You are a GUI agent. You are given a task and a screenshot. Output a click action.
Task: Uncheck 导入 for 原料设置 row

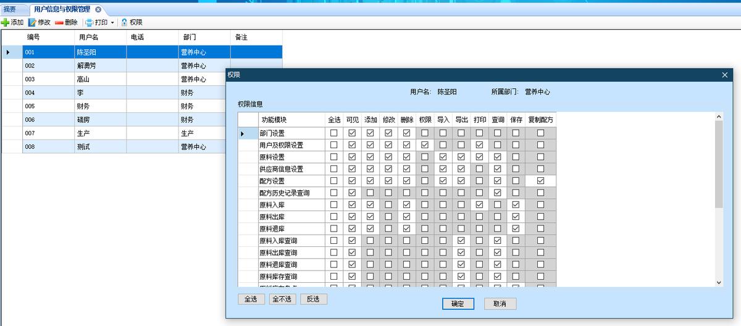point(443,157)
